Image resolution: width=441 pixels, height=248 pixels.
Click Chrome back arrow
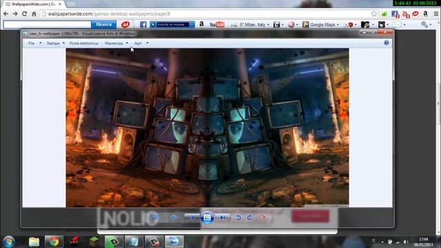(6, 14)
